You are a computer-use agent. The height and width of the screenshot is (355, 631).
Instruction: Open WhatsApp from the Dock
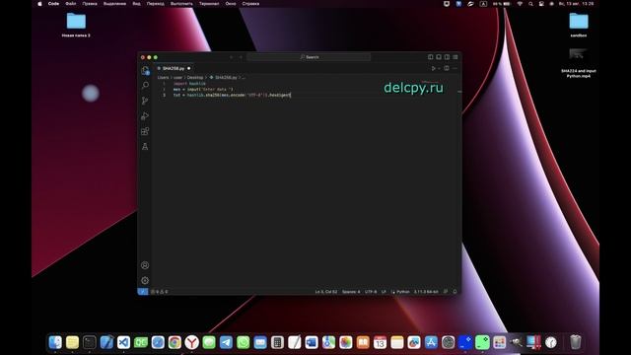point(244,342)
